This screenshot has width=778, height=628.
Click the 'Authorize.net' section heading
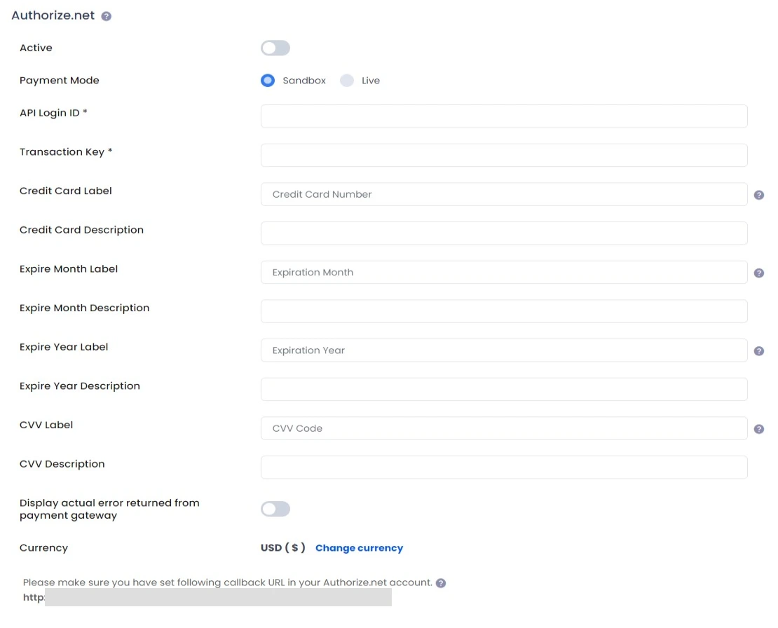click(53, 15)
